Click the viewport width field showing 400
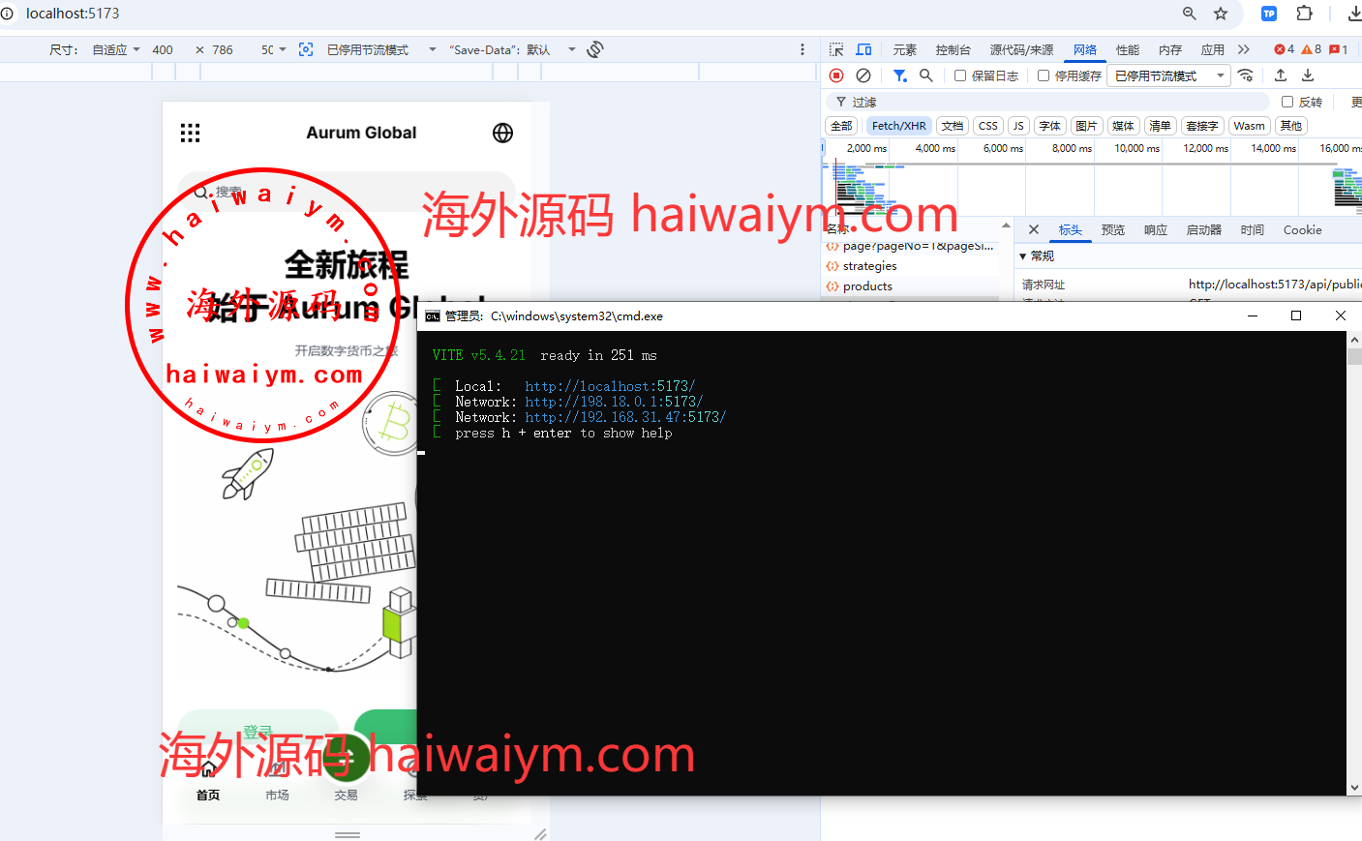The height and width of the screenshot is (841, 1362). [x=163, y=49]
